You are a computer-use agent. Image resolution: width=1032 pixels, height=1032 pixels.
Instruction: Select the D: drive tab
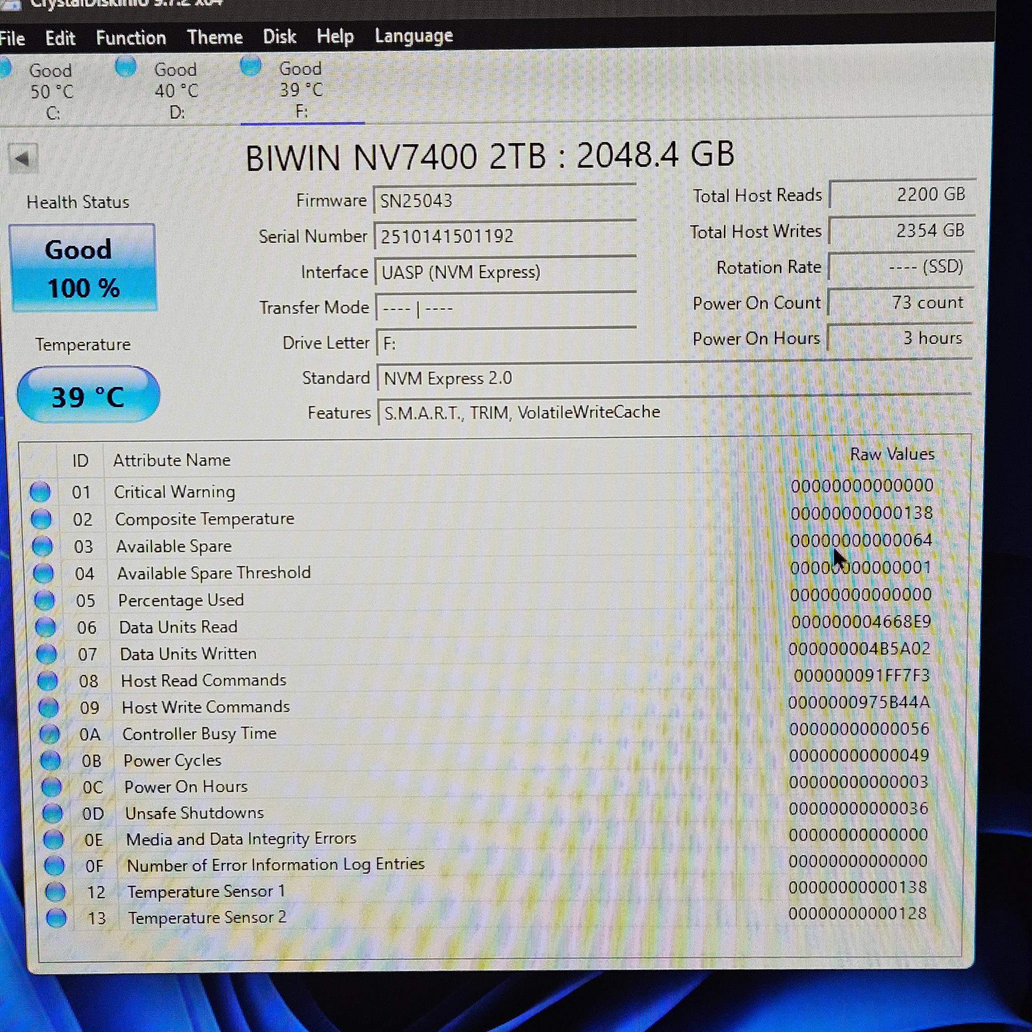coord(176,91)
